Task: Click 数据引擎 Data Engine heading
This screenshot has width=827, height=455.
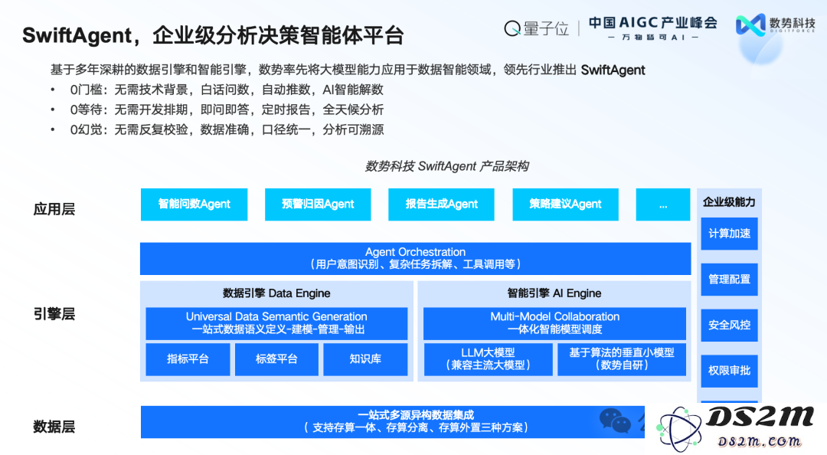Action: 276,293
